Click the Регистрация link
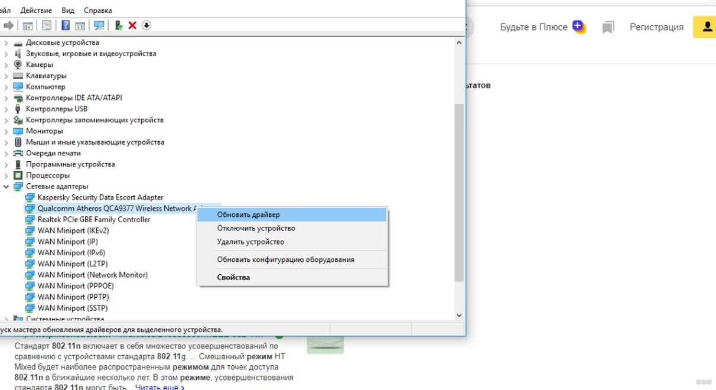Viewport: 716px width, 390px height. tap(656, 27)
